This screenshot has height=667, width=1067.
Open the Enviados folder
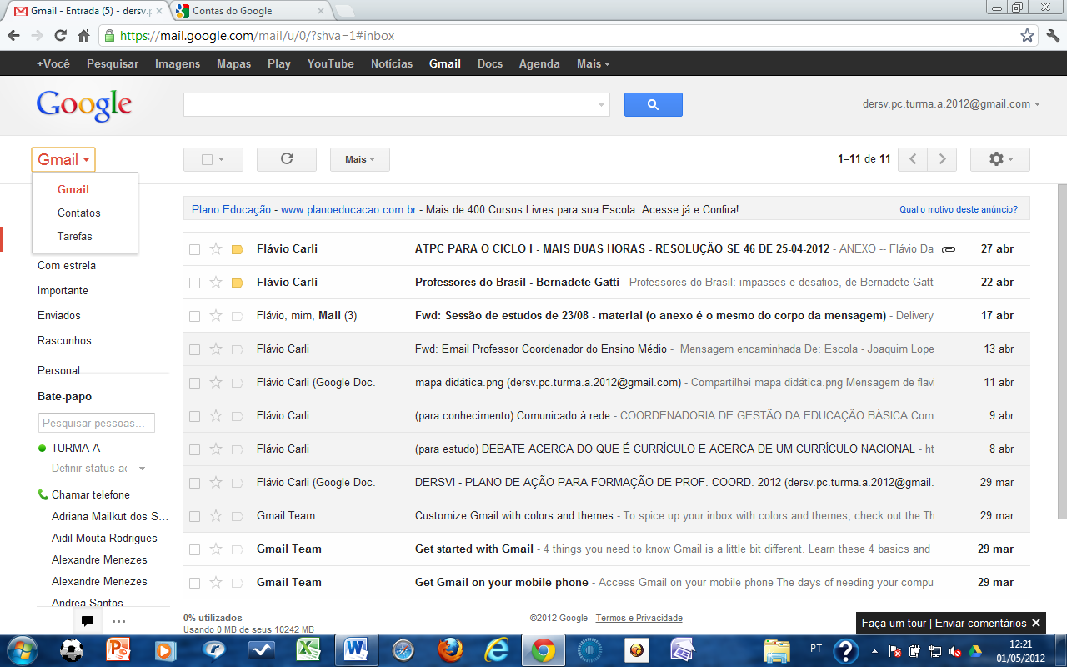pyautogui.click(x=59, y=315)
